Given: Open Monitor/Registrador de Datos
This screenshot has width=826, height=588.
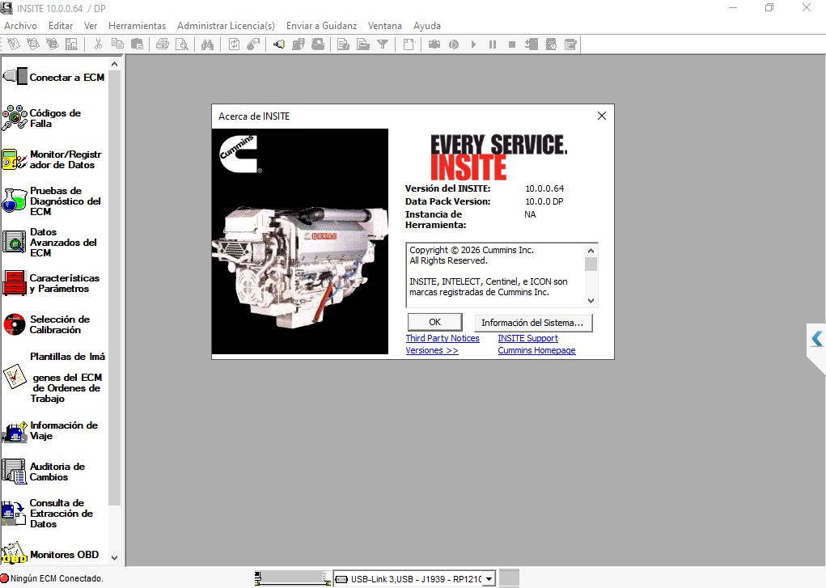Looking at the screenshot, I should coord(52,159).
